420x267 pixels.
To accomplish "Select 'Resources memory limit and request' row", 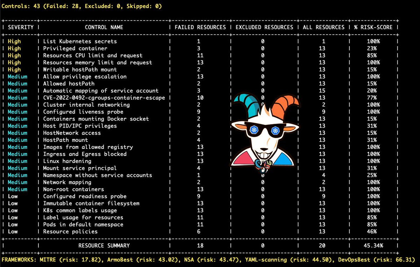I will (199, 63).
